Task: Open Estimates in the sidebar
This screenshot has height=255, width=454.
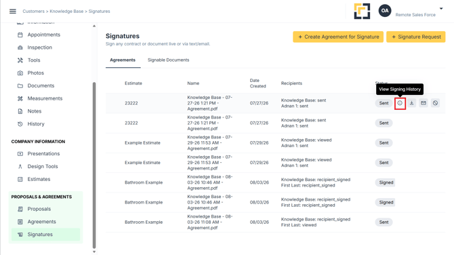Action: 39,179
